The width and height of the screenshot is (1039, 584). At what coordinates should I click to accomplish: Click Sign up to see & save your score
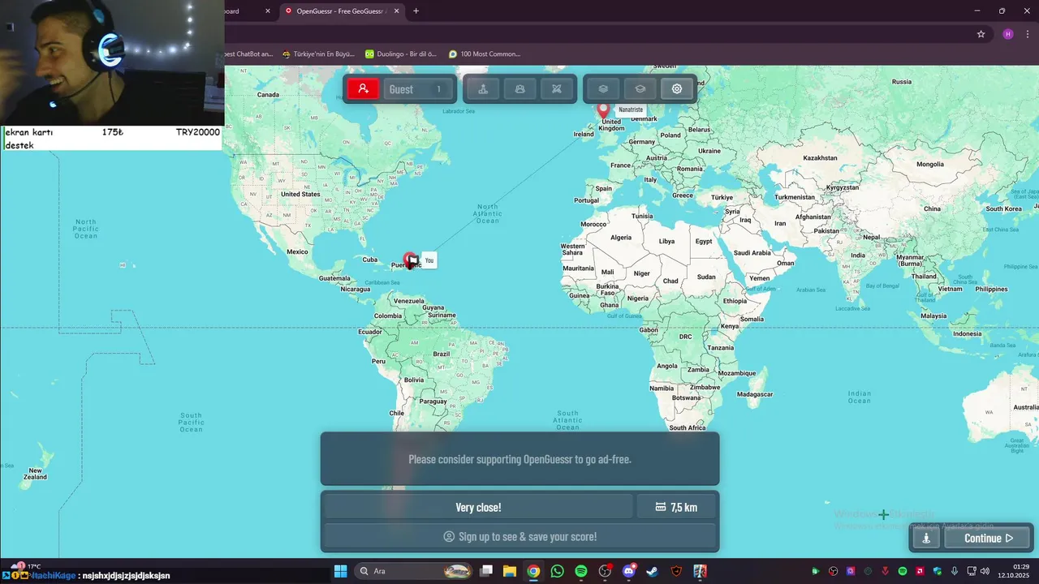coord(519,536)
